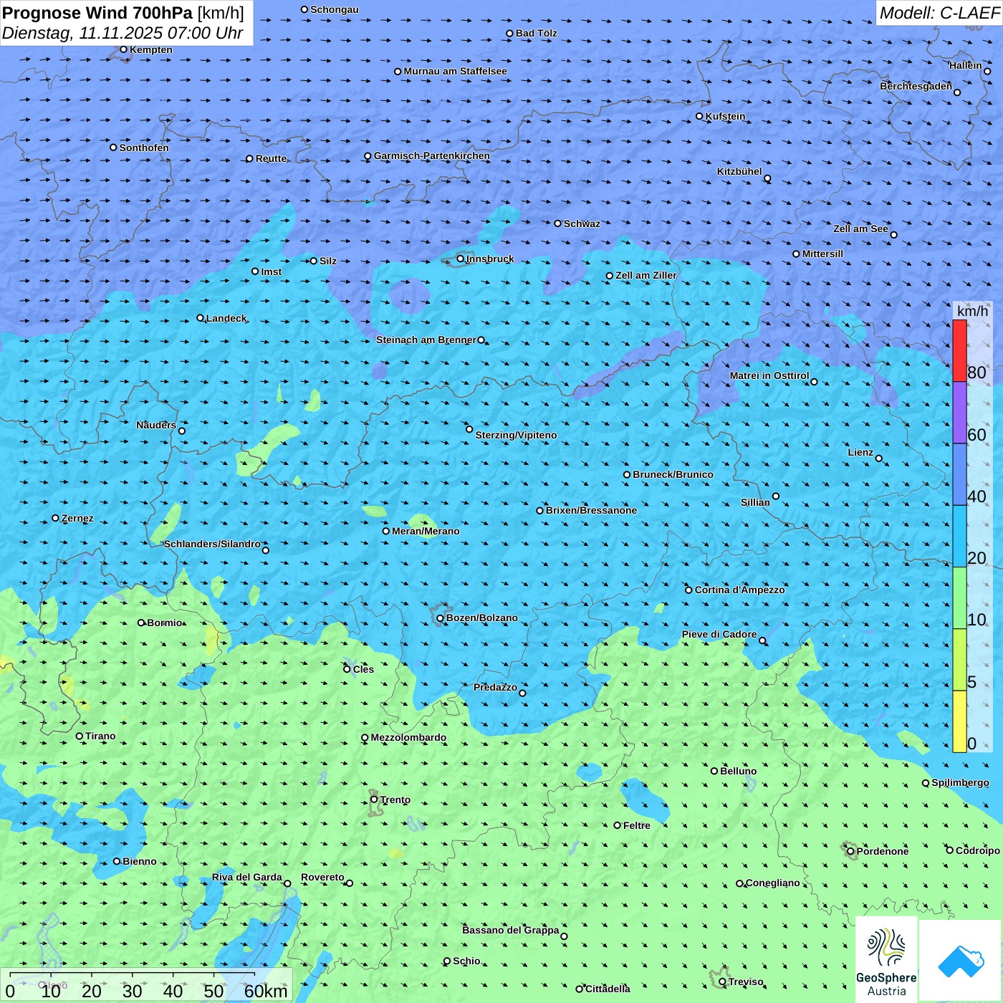Click the 'Spilimbergo' town label
The image size is (1003, 1003).
coord(960,782)
